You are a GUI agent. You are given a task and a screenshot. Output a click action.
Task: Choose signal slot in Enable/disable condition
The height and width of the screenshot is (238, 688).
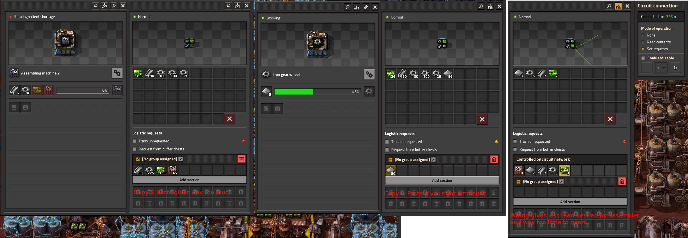[x=647, y=68]
